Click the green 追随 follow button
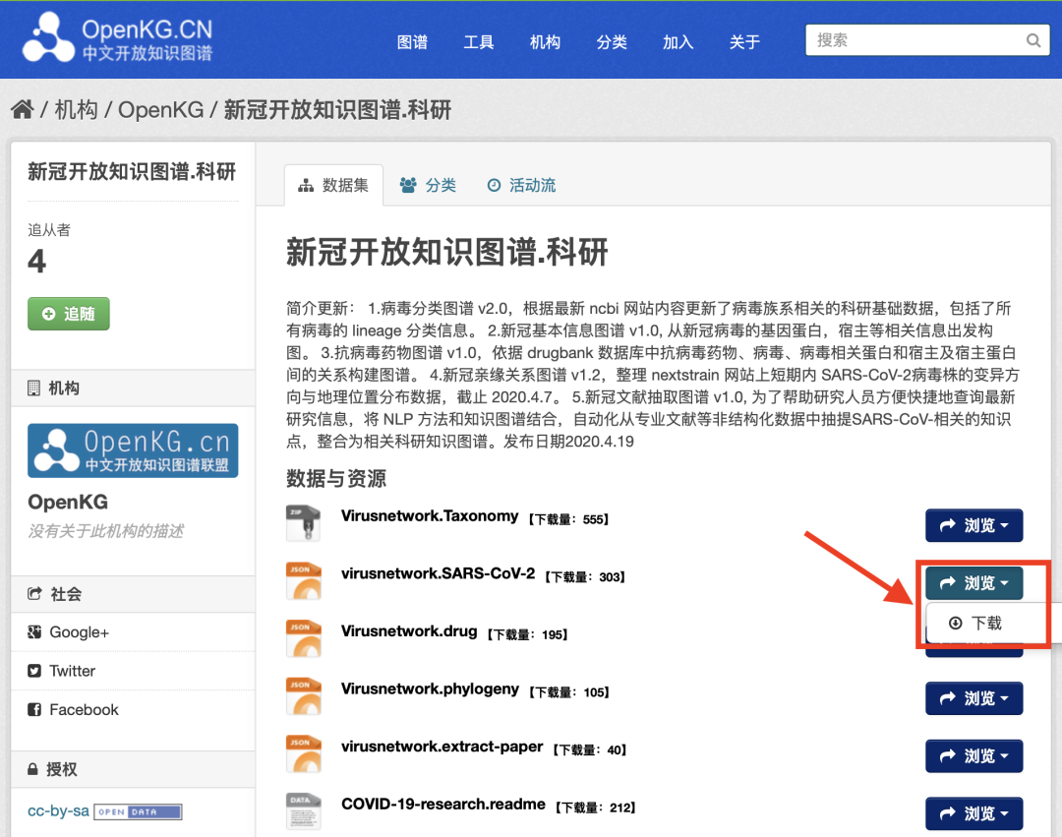 click(x=69, y=314)
